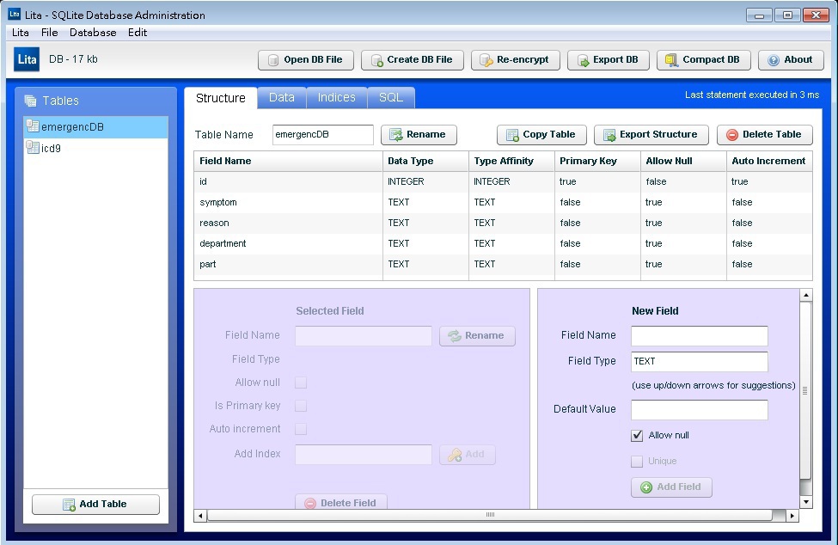The height and width of the screenshot is (545, 838).
Task: Click the Export Structure button
Action: pos(651,135)
